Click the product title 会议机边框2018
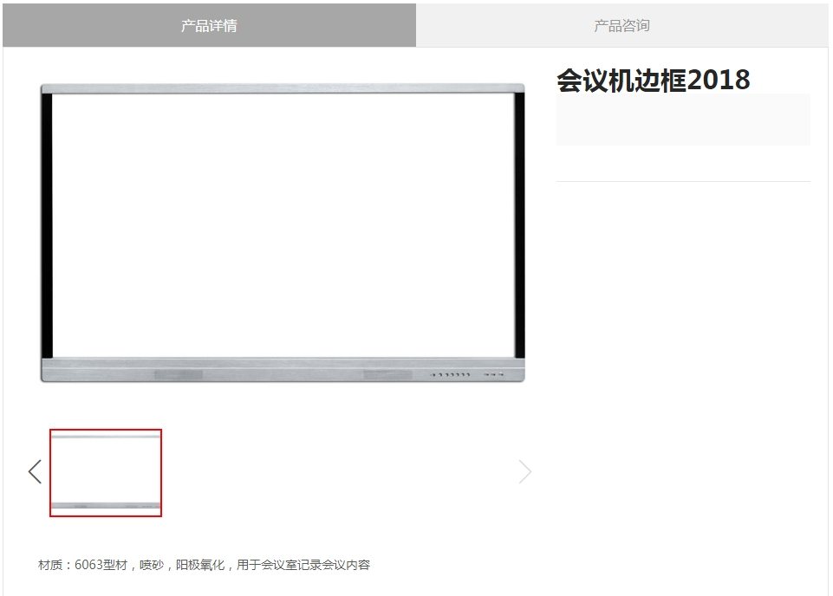This screenshot has height=596, width=833. pos(653,81)
